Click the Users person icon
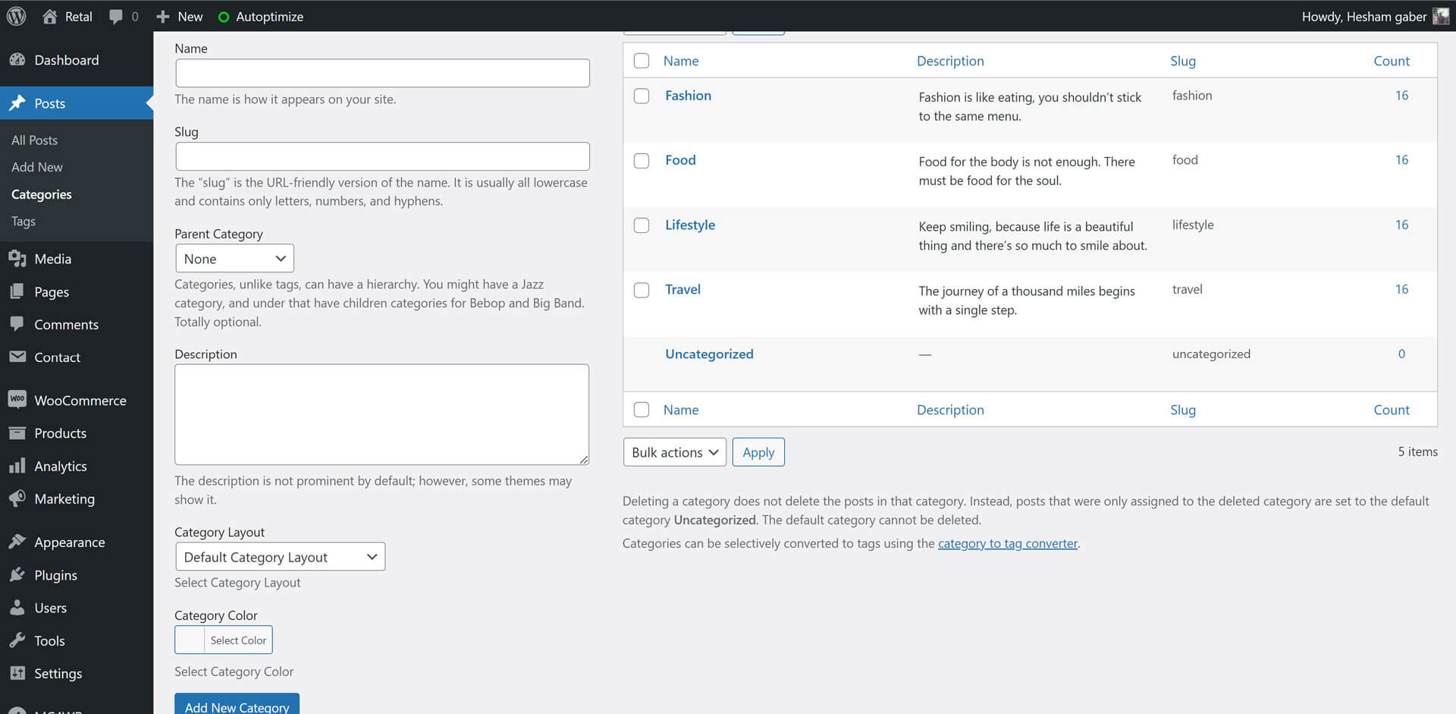Viewport: 1456px width, 714px height. [17, 607]
